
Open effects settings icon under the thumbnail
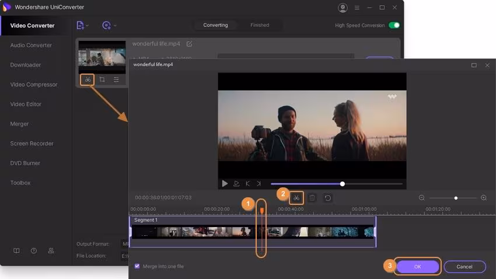point(116,79)
